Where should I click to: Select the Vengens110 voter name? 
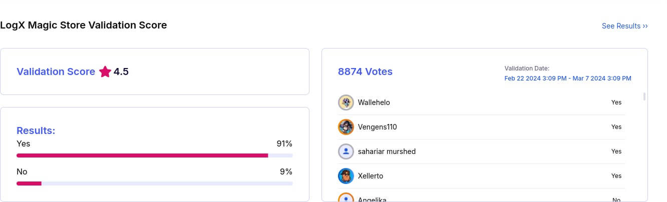pos(377,126)
